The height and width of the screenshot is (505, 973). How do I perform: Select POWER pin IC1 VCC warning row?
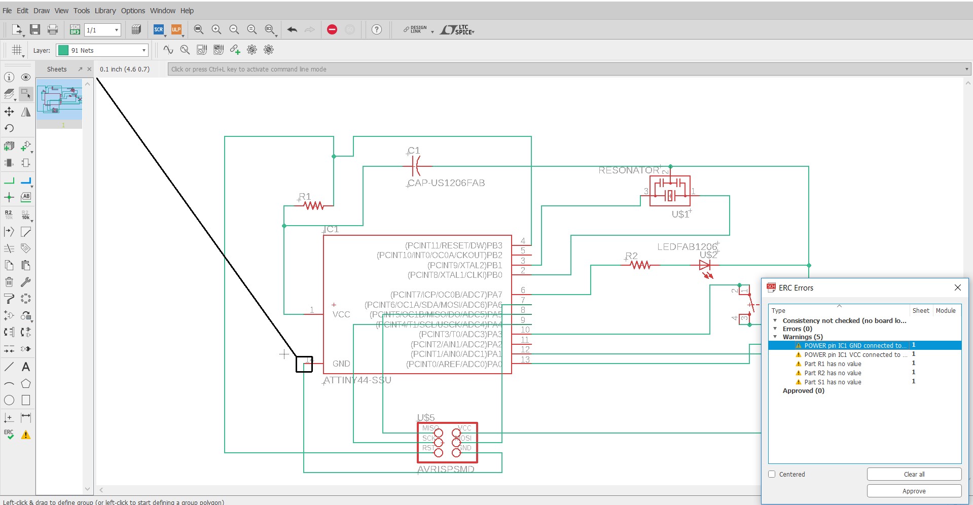(864, 354)
